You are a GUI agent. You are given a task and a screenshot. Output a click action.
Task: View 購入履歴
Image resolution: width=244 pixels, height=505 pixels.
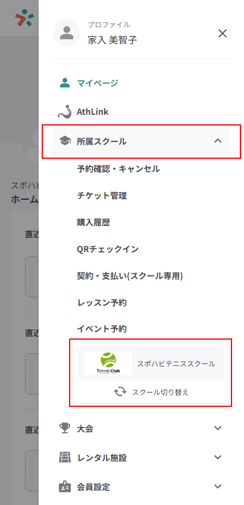pos(93,222)
